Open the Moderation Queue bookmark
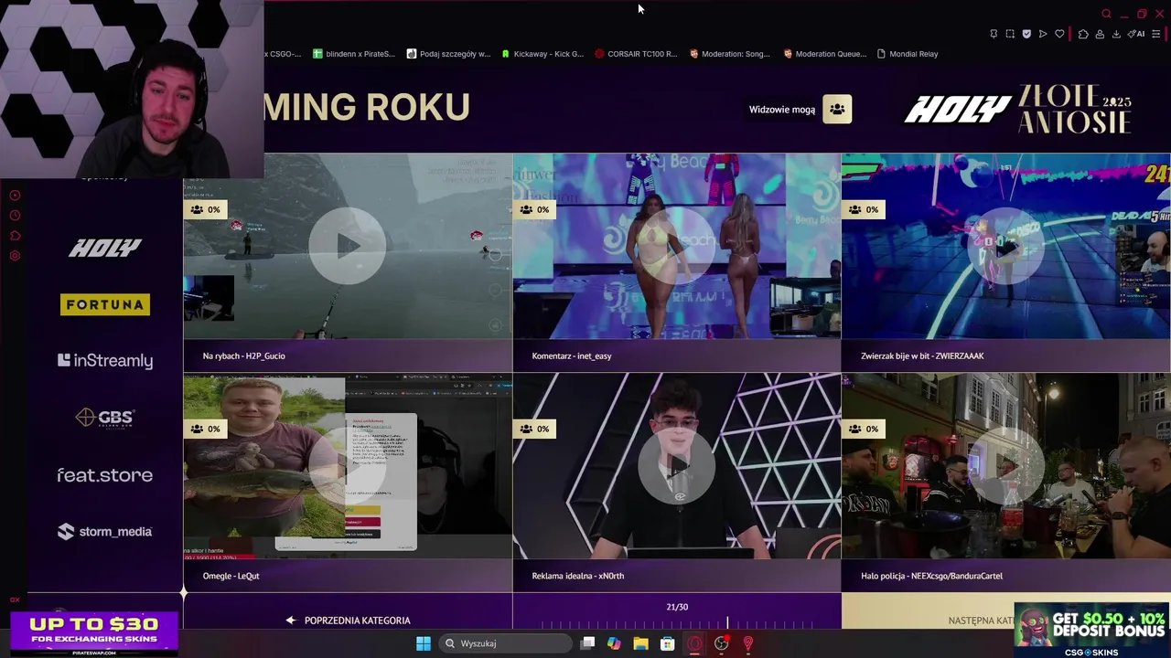Screen dimensions: 1171x658 pos(824,54)
